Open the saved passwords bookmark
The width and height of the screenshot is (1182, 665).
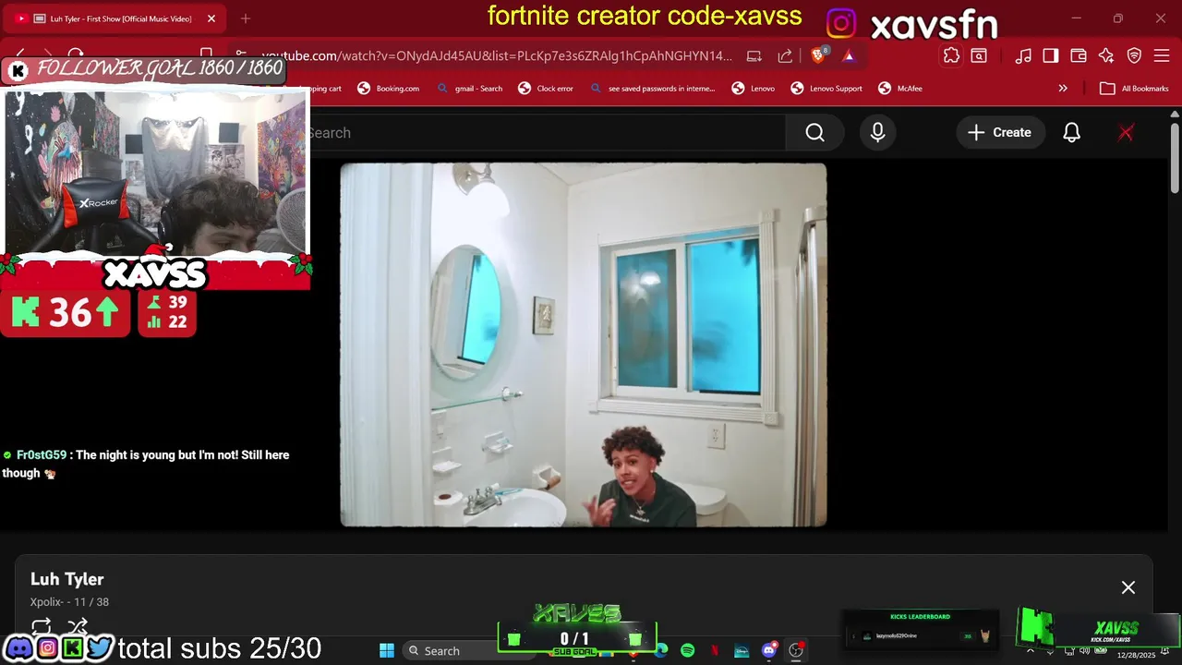(x=652, y=89)
